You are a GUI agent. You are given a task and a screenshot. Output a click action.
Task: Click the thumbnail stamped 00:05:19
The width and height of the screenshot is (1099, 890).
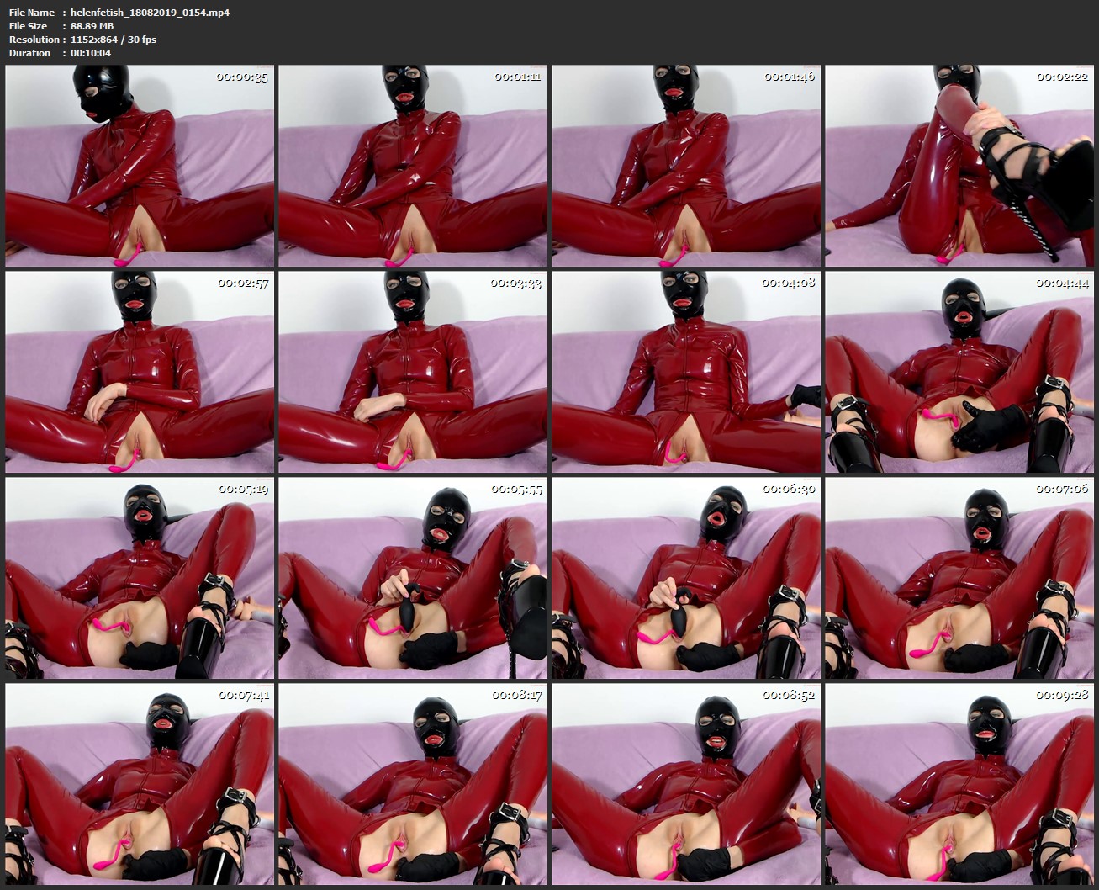(140, 578)
